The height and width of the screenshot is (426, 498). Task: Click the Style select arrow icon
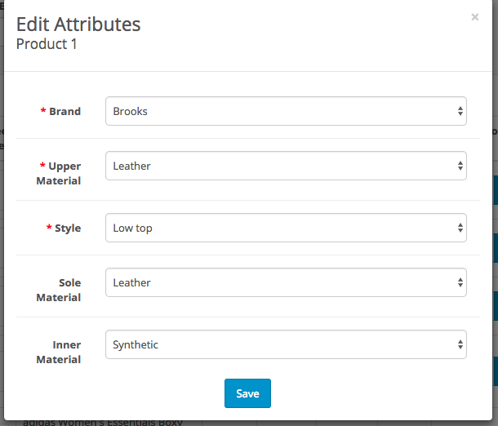[x=460, y=228]
